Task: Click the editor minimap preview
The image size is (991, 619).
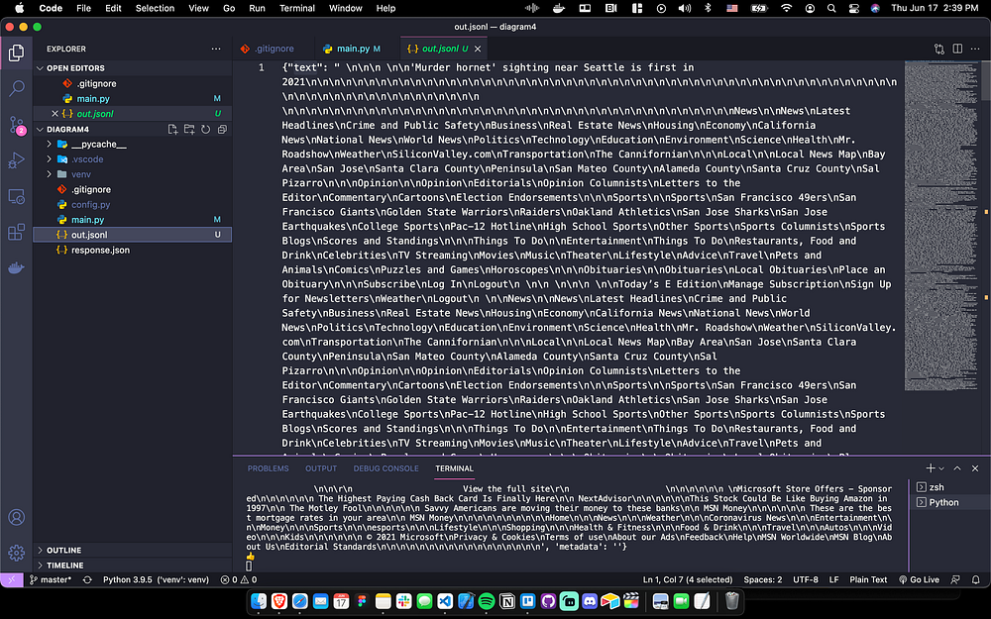Action: click(941, 226)
